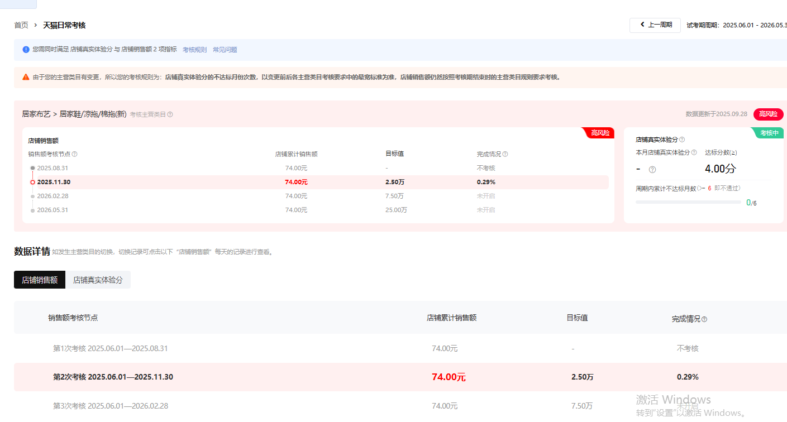Click help icon beside 完成情况 in top card
Viewport: 787px width, 422px height.
(505, 154)
